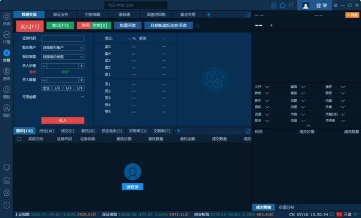This screenshot has height=218, width=361.
Task: Switch to 价量分布 tab at bottom right
Action: point(286,207)
